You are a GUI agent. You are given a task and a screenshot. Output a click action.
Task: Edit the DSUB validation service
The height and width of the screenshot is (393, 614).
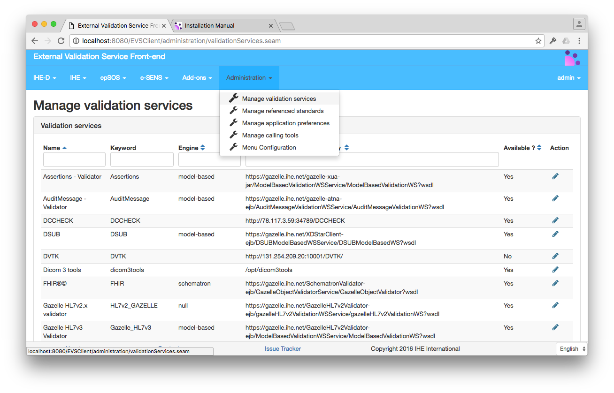(555, 234)
